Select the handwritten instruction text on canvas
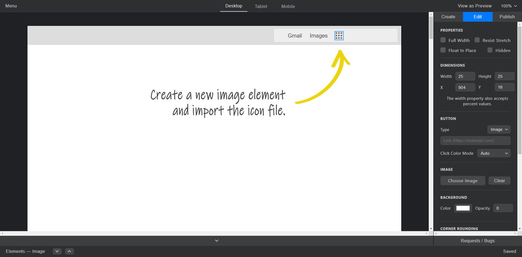The width and height of the screenshot is (522, 257). (x=218, y=103)
